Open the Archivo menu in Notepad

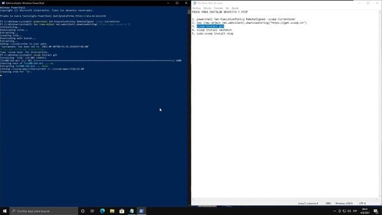[x=196, y=8]
